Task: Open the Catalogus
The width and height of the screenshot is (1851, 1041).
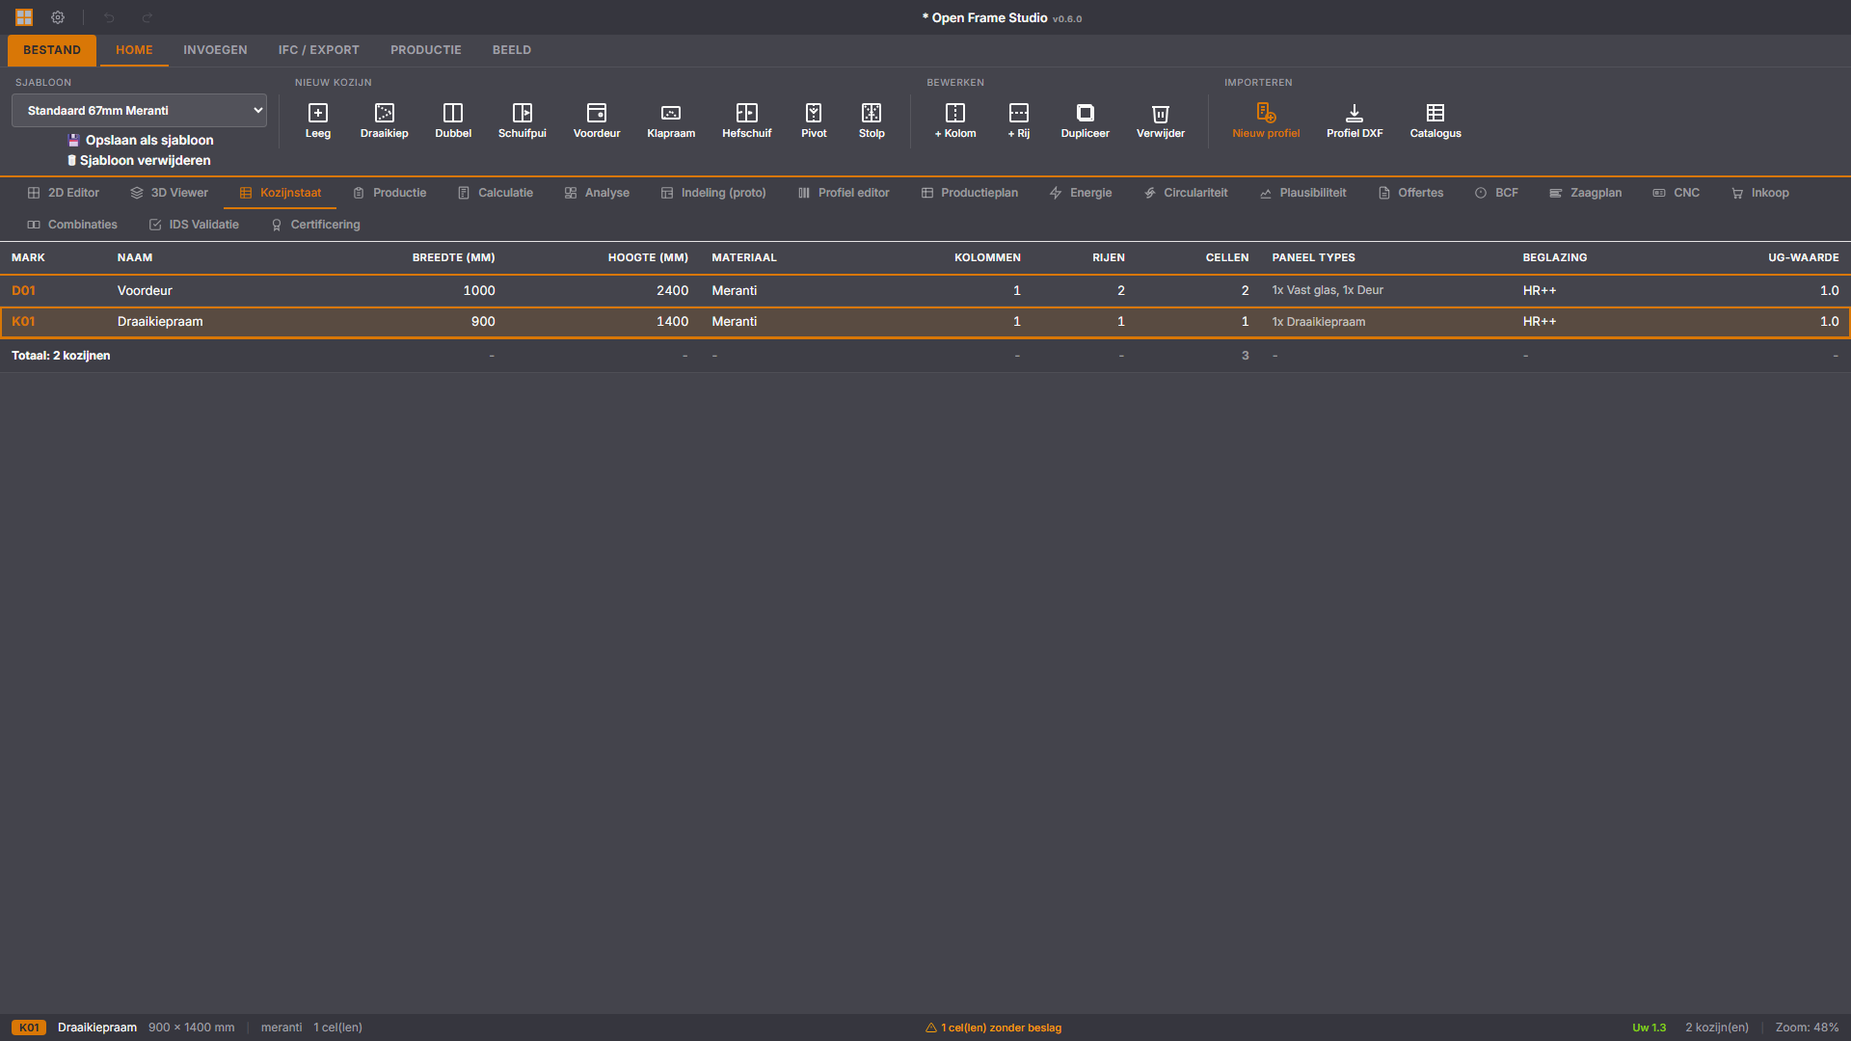Action: [x=1435, y=120]
